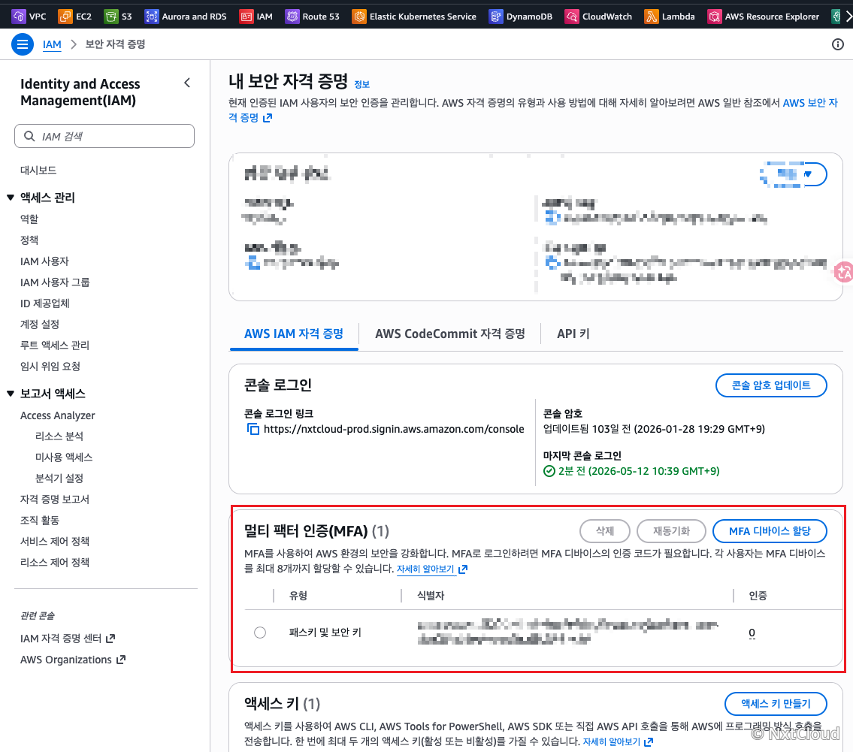Open 리소스 분석 under Access Analyzer
Screen dimensions: 853x752
point(59,436)
